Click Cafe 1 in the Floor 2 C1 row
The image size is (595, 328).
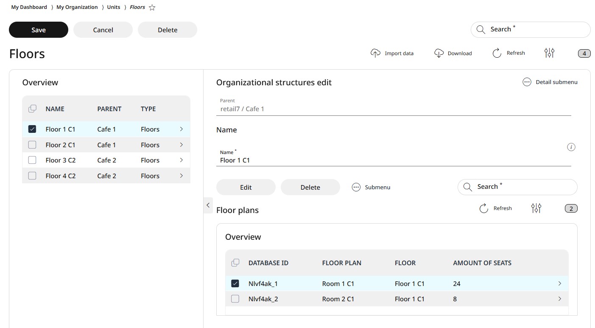[106, 145]
